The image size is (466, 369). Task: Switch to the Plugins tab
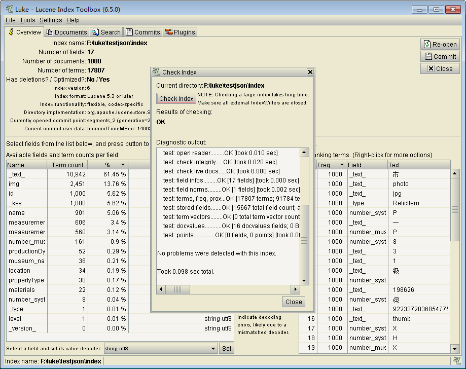pos(180,32)
